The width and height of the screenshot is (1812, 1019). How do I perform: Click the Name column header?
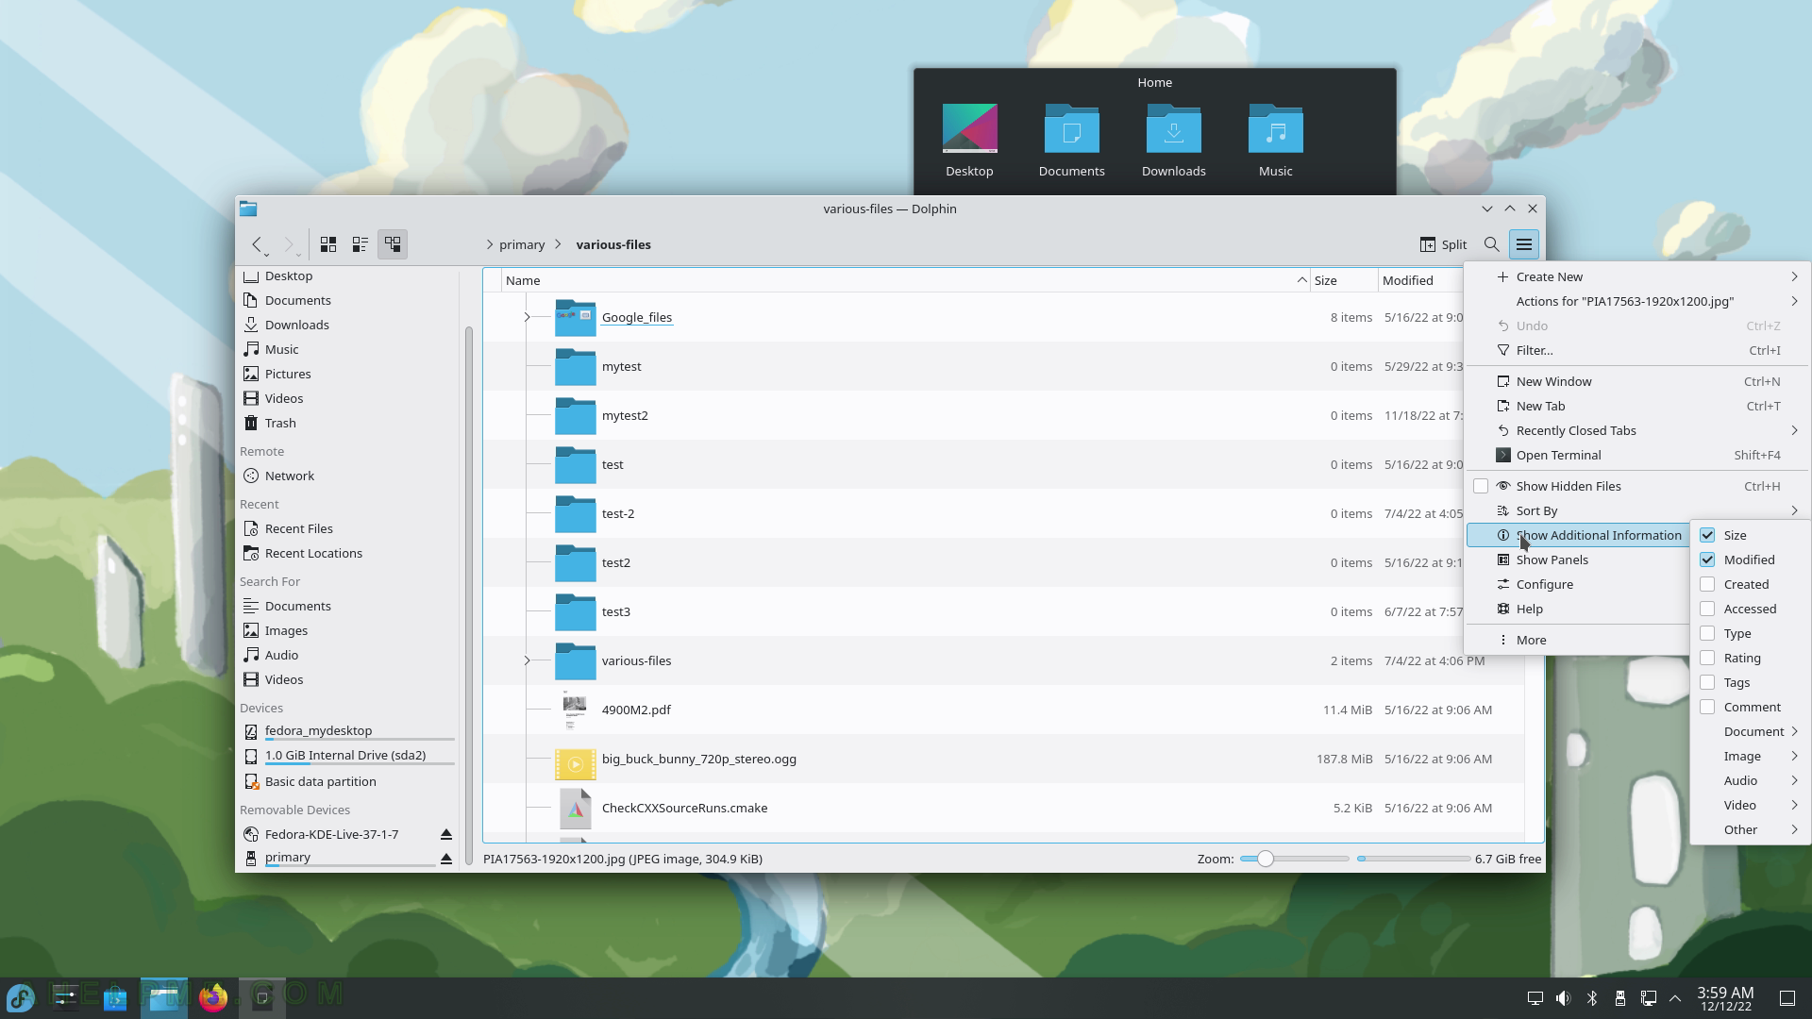click(x=906, y=280)
